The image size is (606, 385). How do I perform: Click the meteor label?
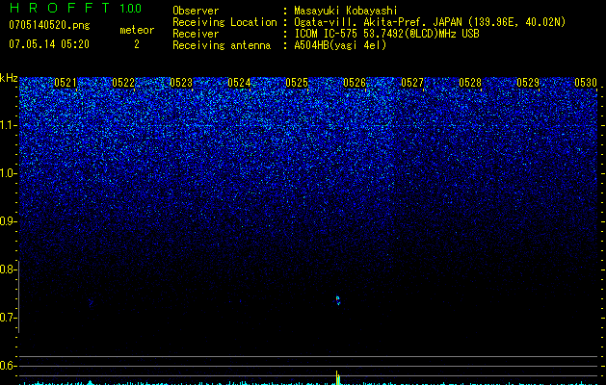(137, 30)
